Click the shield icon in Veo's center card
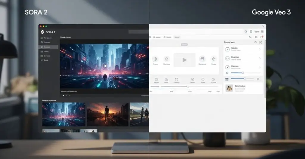 (155, 59)
